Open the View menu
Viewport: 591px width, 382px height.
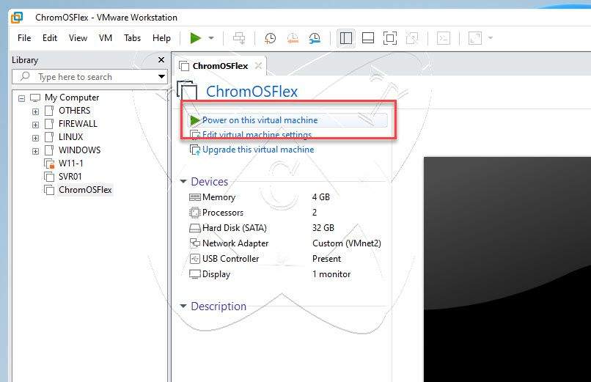pos(78,38)
